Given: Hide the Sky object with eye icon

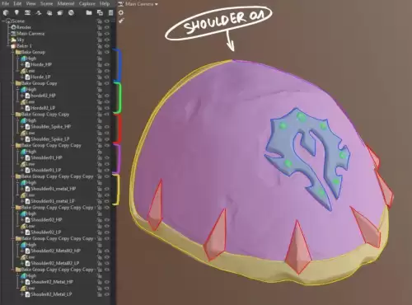Looking at the screenshot, I should tap(107, 40).
